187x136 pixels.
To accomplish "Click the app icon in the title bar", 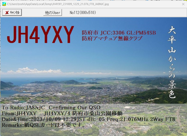I will [x=4, y=4].
